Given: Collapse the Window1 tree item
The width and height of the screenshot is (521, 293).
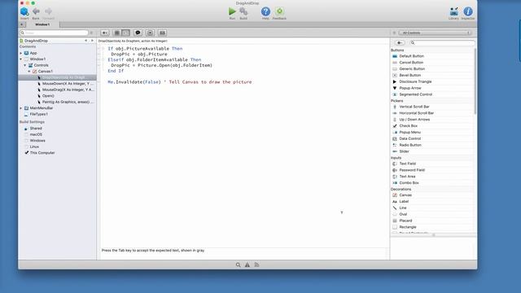Looking at the screenshot, I should [21, 59].
